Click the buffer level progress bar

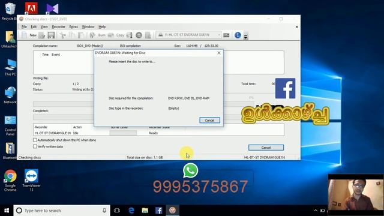pos(123,133)
